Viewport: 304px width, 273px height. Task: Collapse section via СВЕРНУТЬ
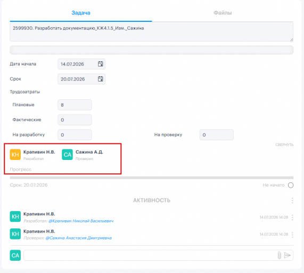[284, 145]
